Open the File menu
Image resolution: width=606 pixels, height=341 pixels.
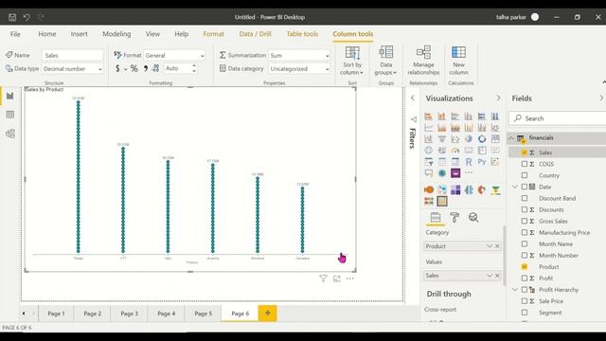[x=15, y=34]
